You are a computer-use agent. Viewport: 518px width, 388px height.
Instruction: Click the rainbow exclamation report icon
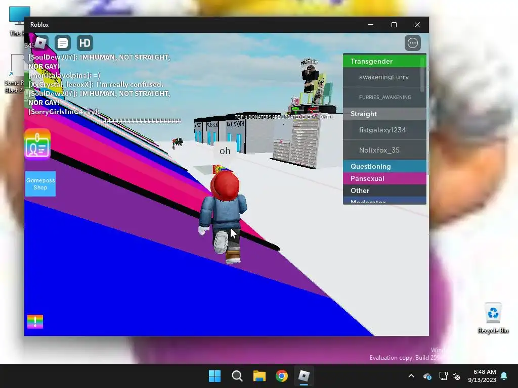(35, 322)
